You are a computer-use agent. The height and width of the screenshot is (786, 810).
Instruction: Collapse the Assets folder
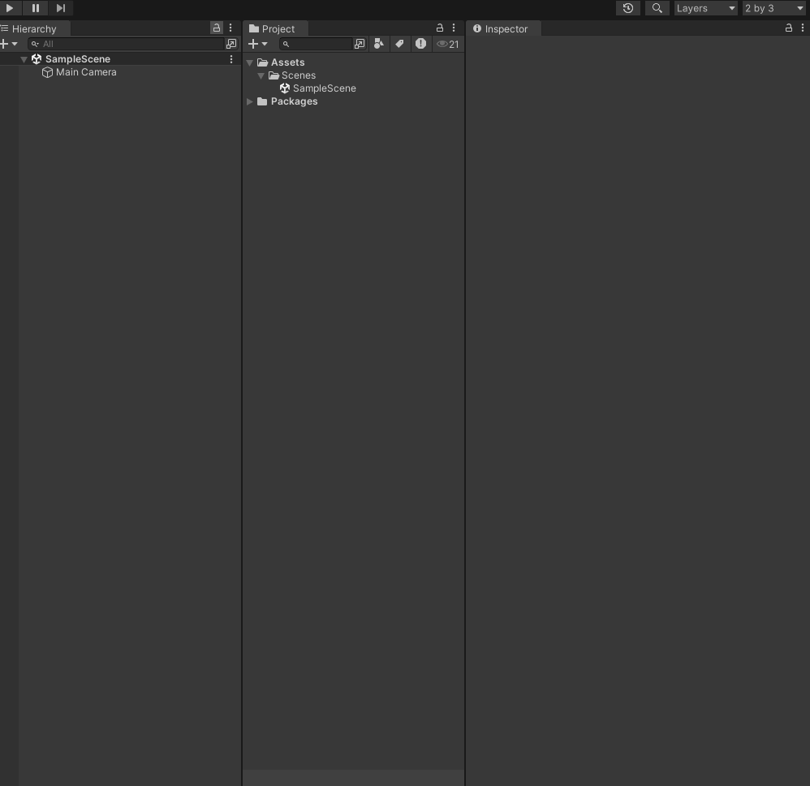pos(250,62)
